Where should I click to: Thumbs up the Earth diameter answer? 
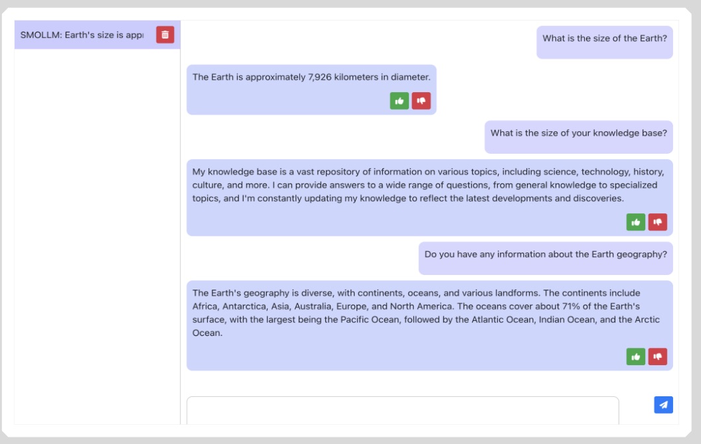pyautogui.click(x=399, y=101)
